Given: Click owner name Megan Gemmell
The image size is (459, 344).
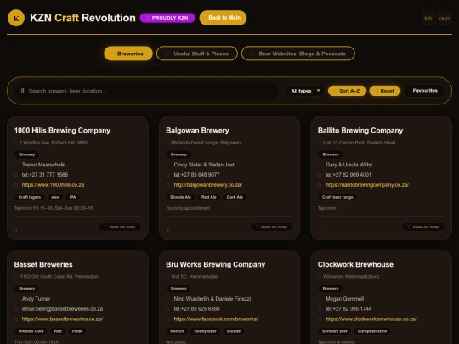Looking at the screenshot, I should pos(344,299).
